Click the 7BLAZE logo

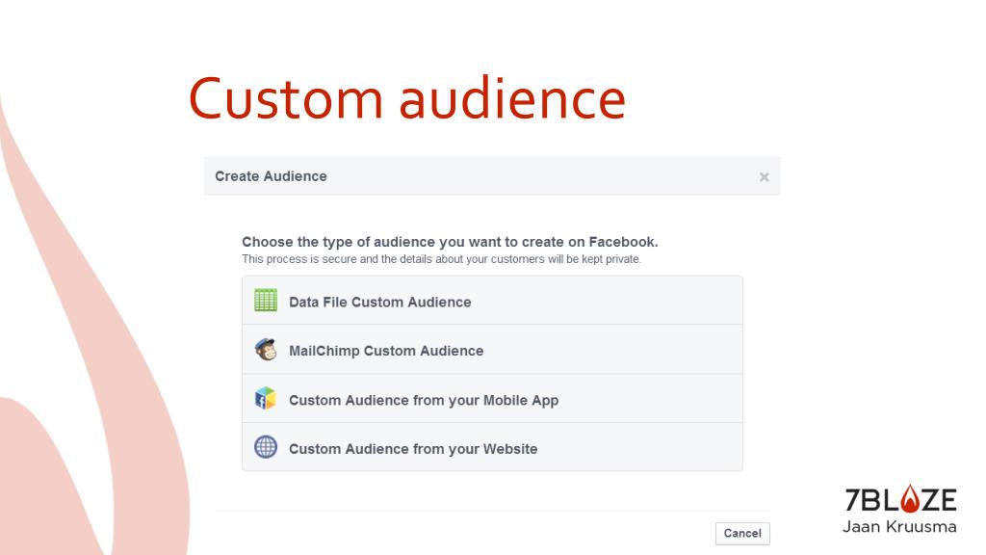click(900, 499)
